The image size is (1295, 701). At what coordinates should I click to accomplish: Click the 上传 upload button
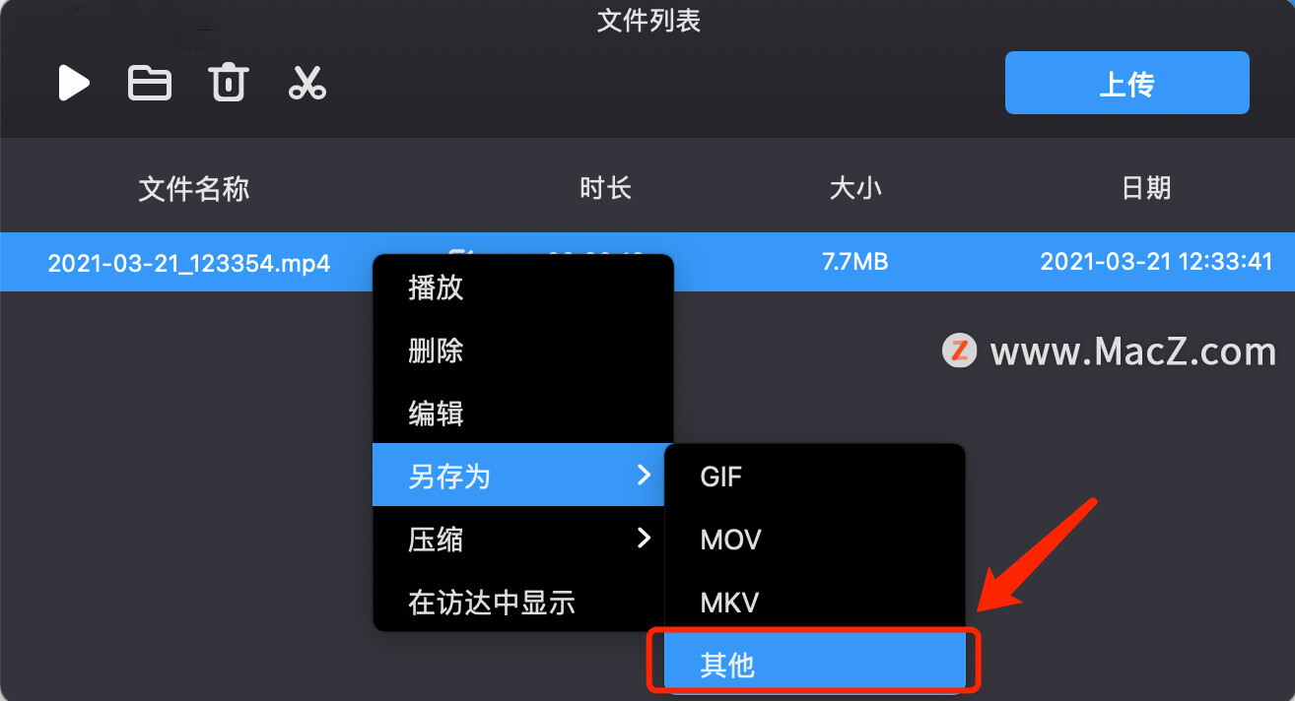click(1126, 84)
